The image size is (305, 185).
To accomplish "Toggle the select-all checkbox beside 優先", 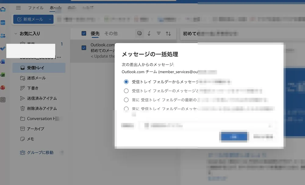I will [x=84, y=33].
